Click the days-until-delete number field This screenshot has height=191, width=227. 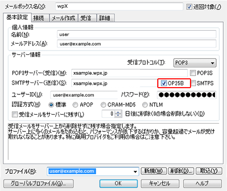108,114
